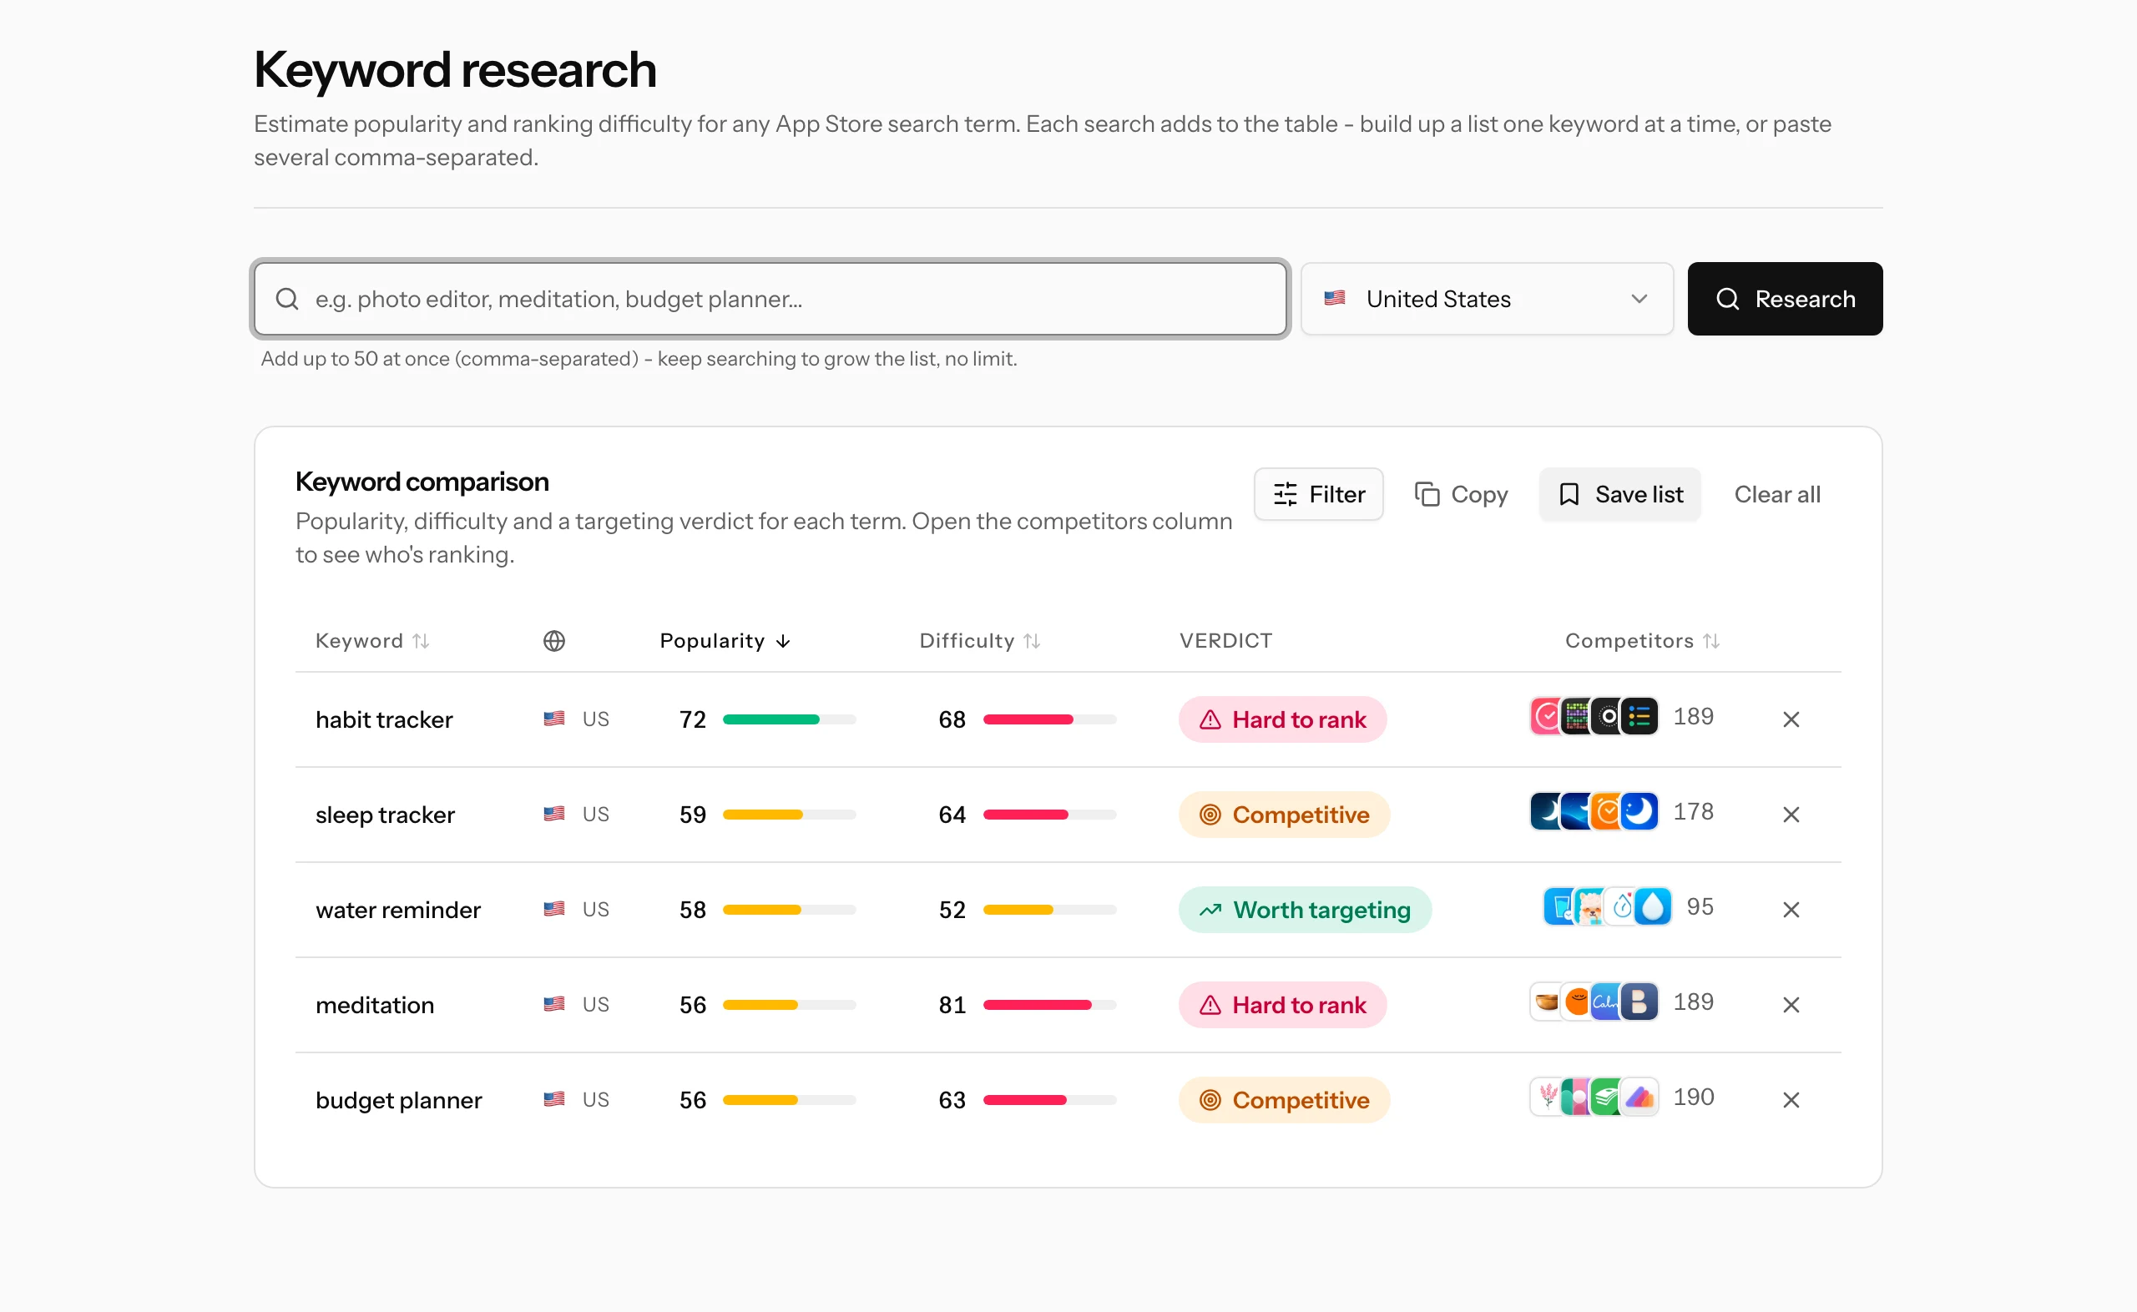Select the sleep tracker keyword
The height and width of the screenshot is (1312, 2137).
(385, 815)
